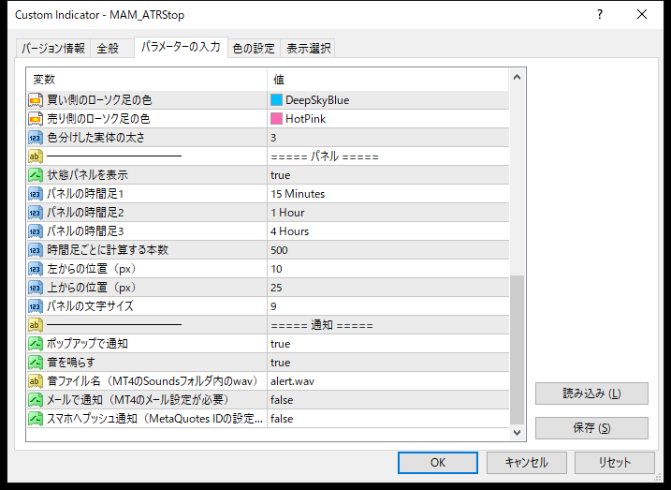Screen dimensions: 671x490
Task: Click the パネルの文字サイズ value 9
Action: tap(388, 306)
